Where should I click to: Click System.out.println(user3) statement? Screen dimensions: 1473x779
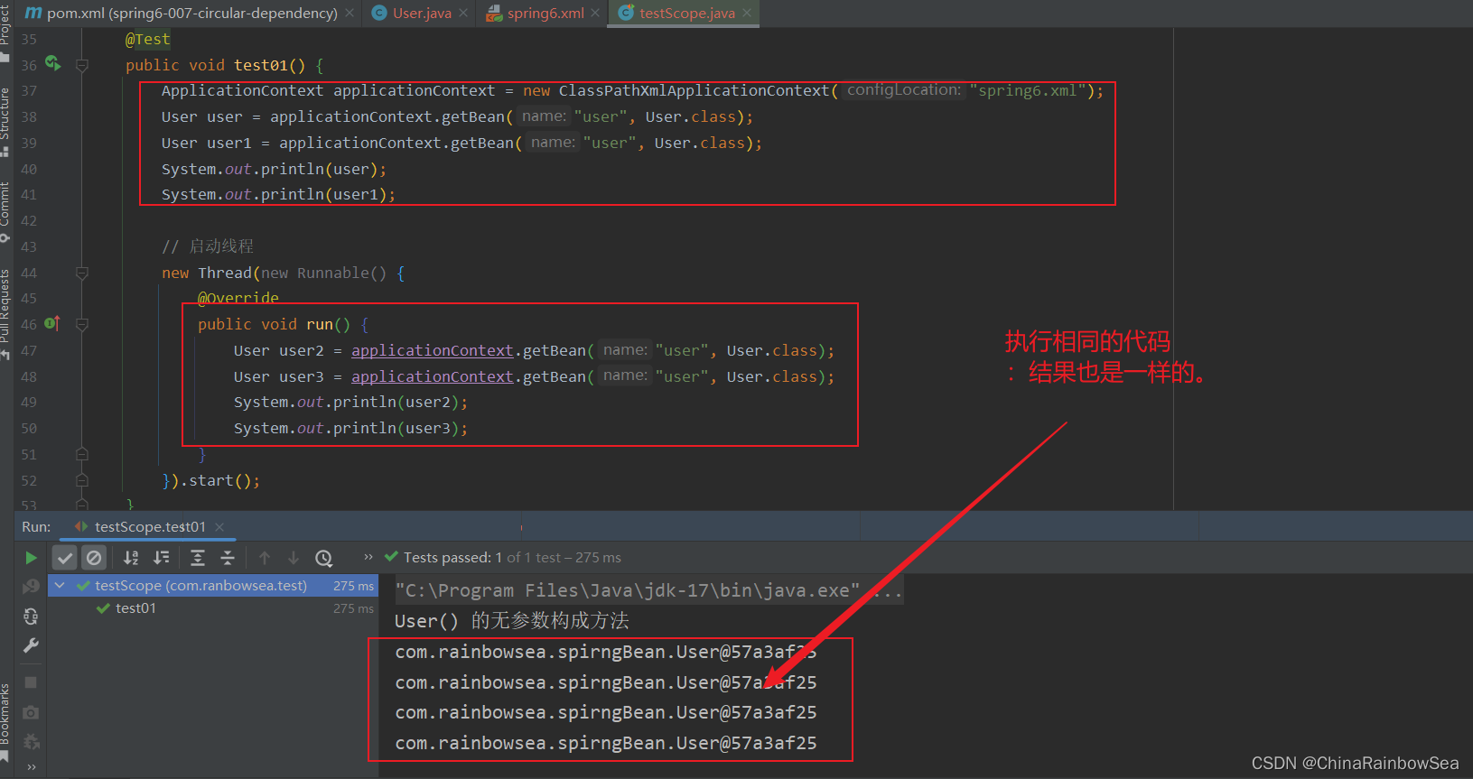pos(350,428)
